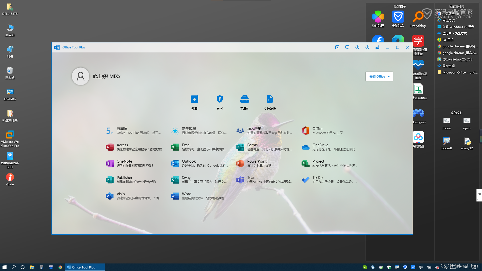Screen dimensions: 482x271
Task: Click the Word app icon
Action: coord(175,196)
